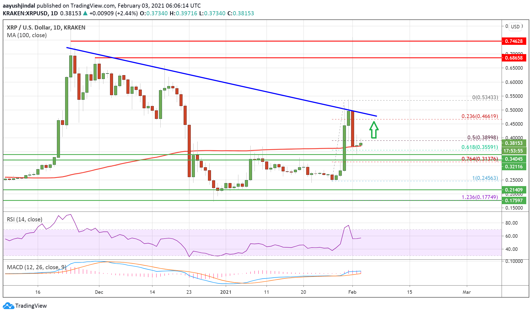Viewport: 532px width, 314px height.
Task: Click the 0.32116 green price label
Action: point(514,166)
